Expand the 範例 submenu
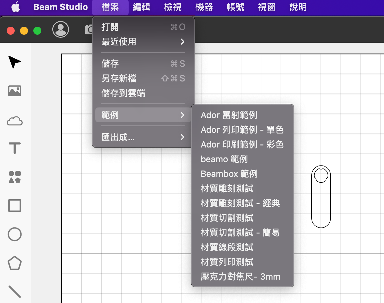The height and width of the screenshot is (303, 384). [x=143, y=115]
